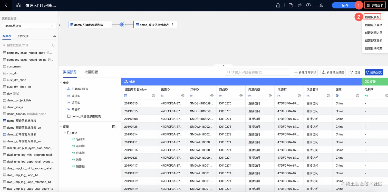Click the 刷新预览 button
Viewport: 388px width, 192px height.
coord(374,72)
